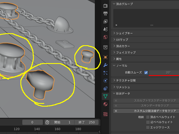Open the Scene properties tab

coord(105,29)
